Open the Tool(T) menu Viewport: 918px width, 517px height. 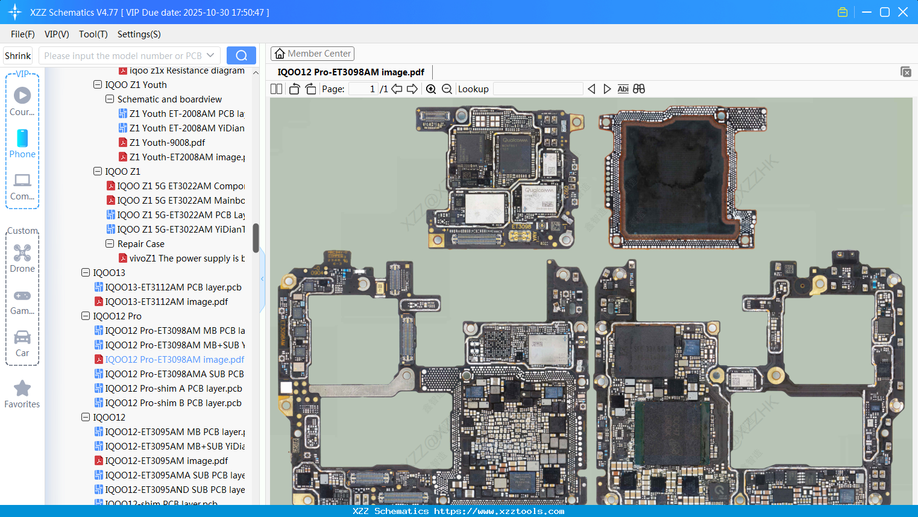point(93,34)
